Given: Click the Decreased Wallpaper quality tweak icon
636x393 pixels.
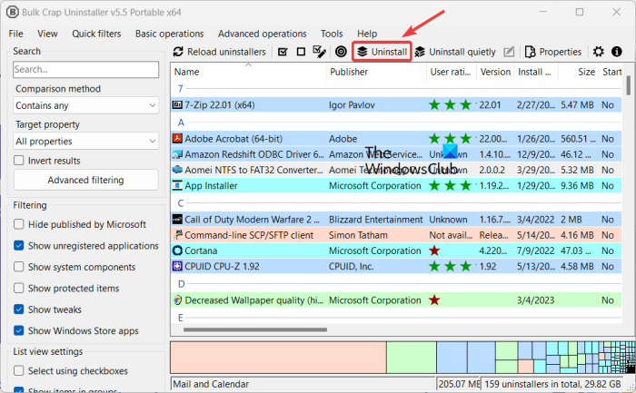Looking at the screenshot, I should [x=177, y=300].
